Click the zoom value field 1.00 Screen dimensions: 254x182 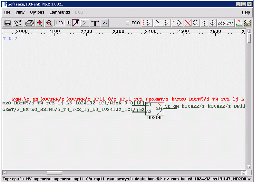(59, 23)
